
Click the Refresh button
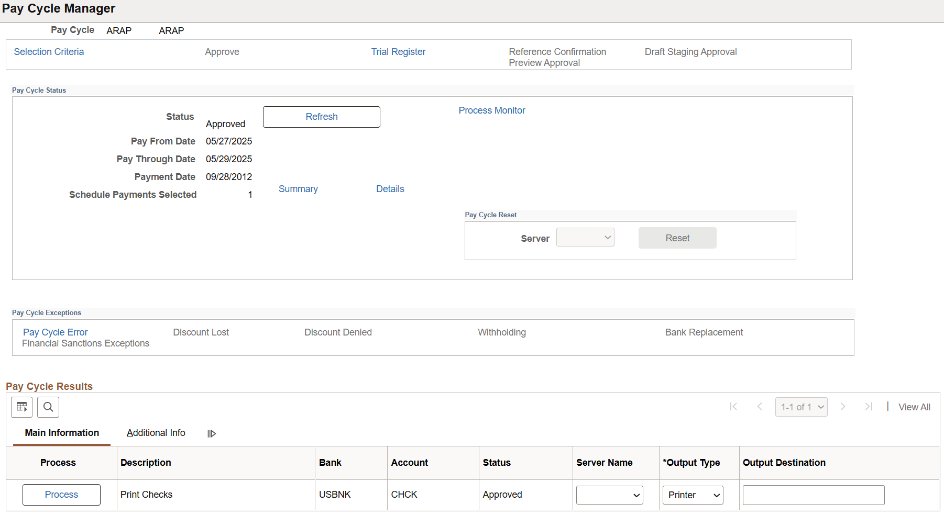coord(321,117)
